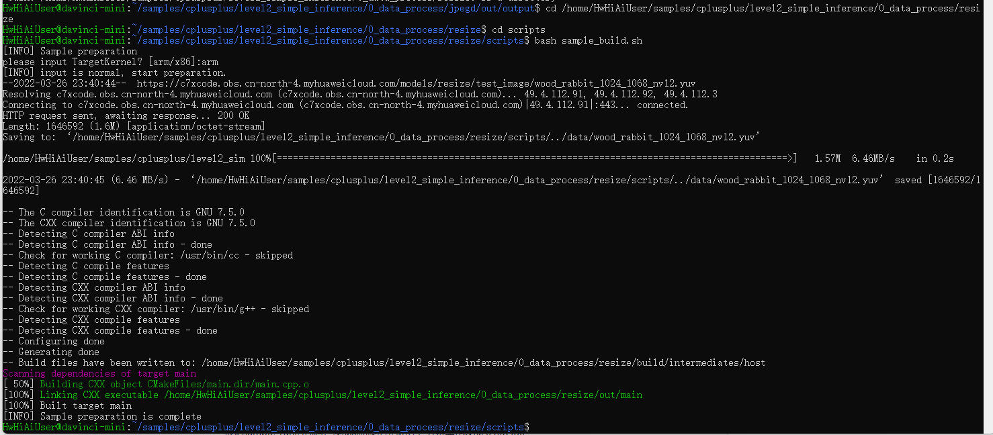Click the 'HTTP request sent... 200 OK' line
This screenshot has height=435, width=993.
pyautogui.click(x=126, y=116)
